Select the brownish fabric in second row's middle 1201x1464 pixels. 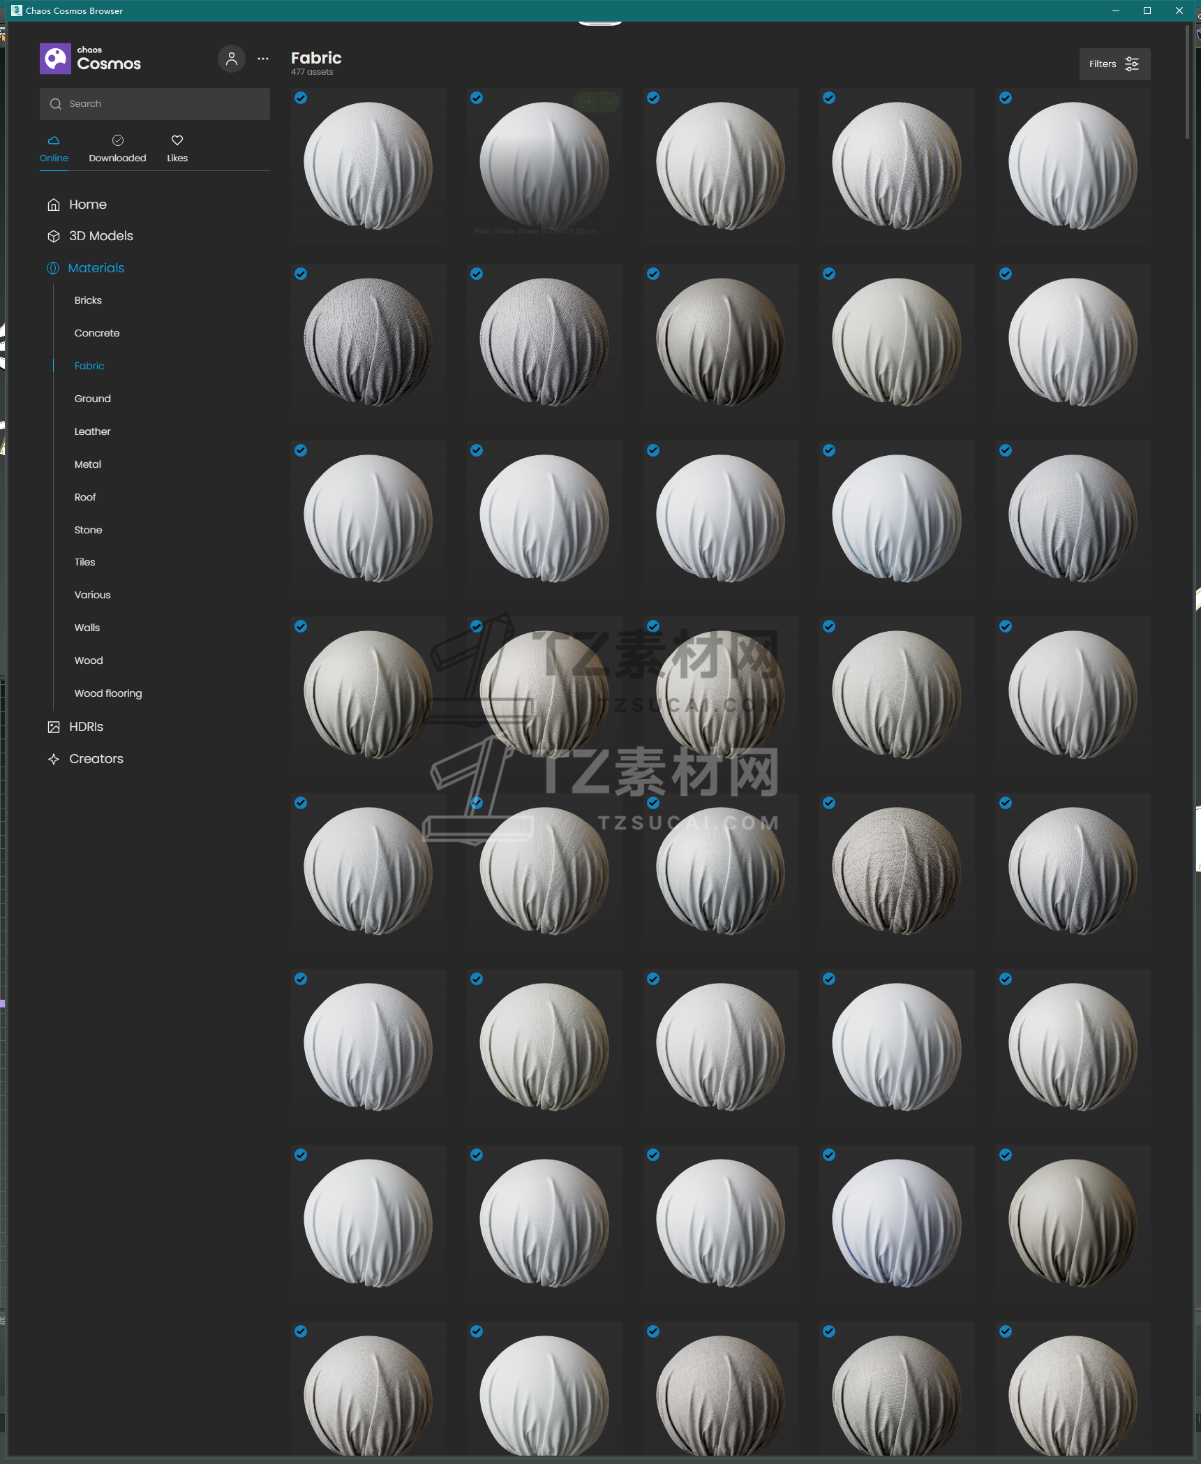click(720, 341)
